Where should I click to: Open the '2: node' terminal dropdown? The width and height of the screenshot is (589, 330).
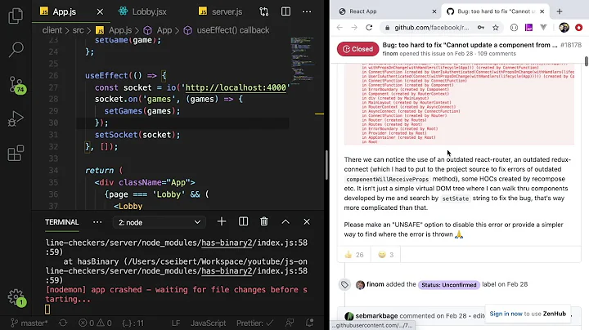(x=160, y=222)
